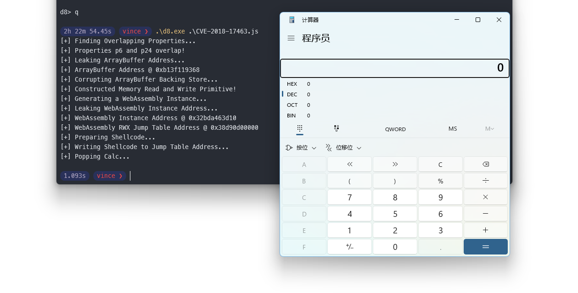
Task: Click the 程序员 mode title in calculator
Action: point(316,39)
